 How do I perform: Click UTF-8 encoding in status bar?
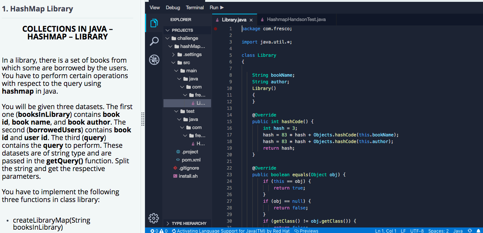[417, 231]
